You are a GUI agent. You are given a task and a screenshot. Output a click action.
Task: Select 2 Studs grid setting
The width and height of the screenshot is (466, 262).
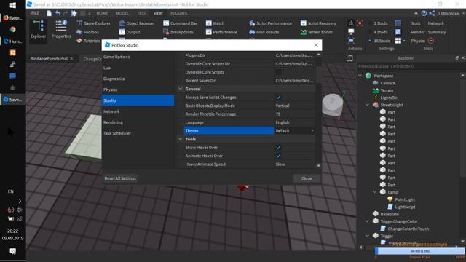tap(378, 23)
